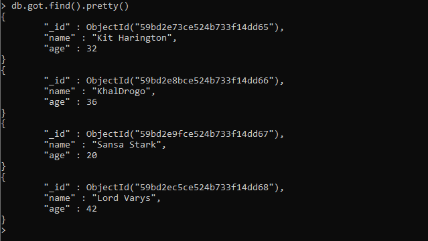Click the prompt symbol before db.got.find
The width and height of the screenshot is (428, 241).
click(3, 6)
